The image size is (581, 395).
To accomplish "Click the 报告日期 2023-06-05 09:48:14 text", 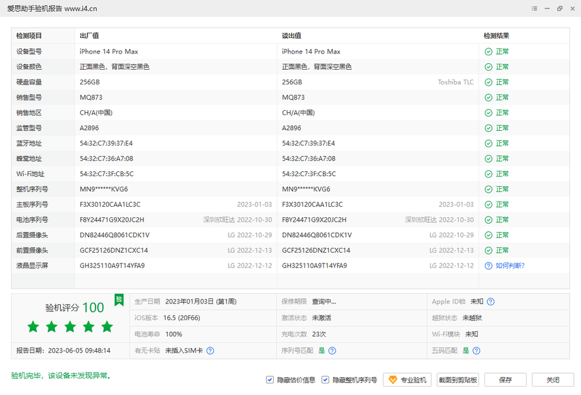I will pos(63,351).
